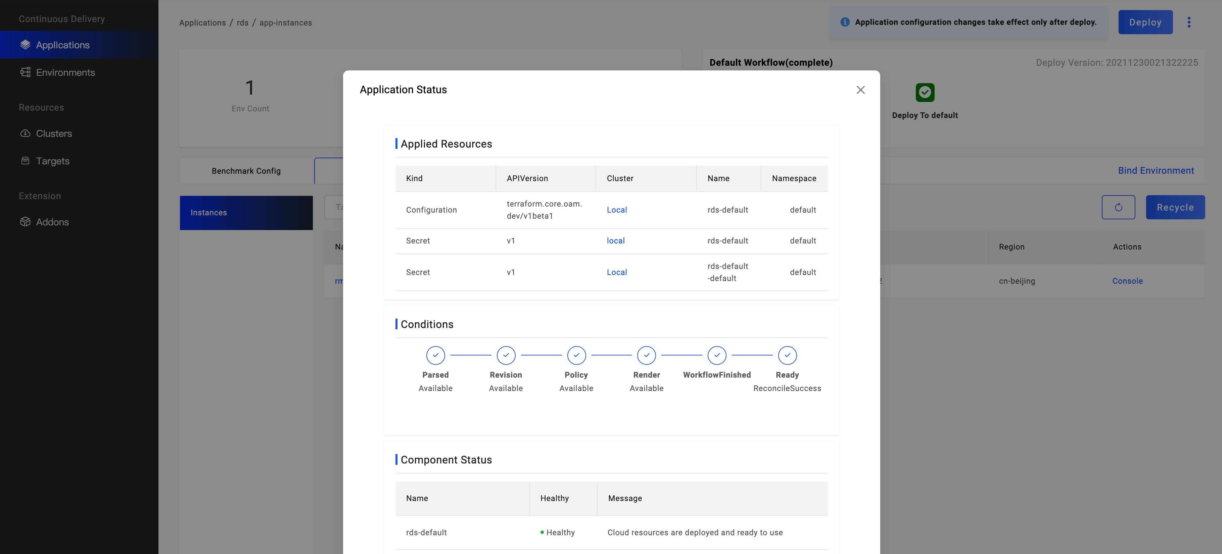
Task: Click the Environments sidebar icon
Action: [x=26, y=72]
